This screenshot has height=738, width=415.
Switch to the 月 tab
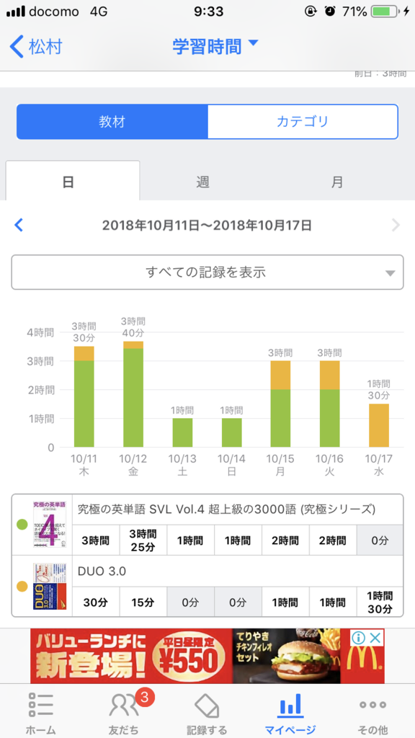(337, 182)
